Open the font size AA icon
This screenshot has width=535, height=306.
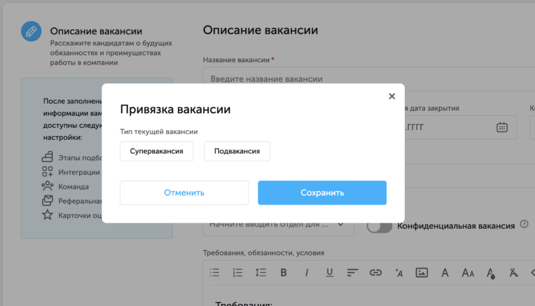(468, 273)
